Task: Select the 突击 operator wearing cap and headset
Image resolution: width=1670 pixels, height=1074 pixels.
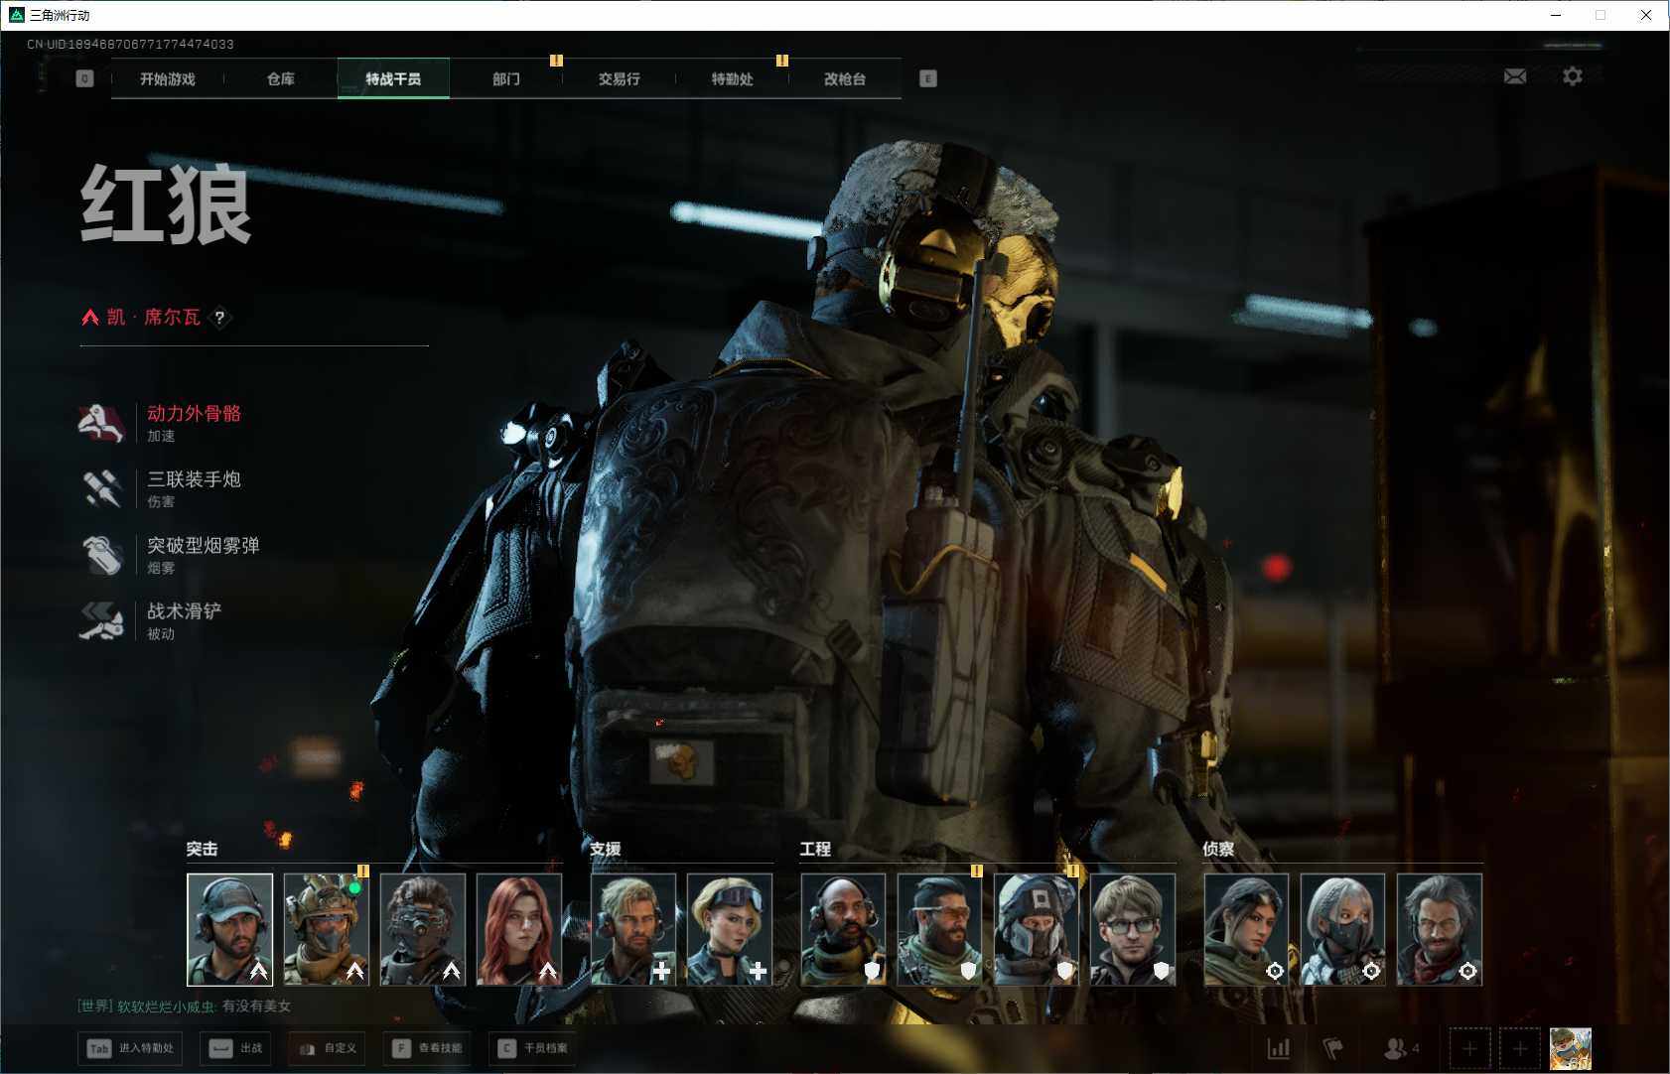Action: (229, 929)
